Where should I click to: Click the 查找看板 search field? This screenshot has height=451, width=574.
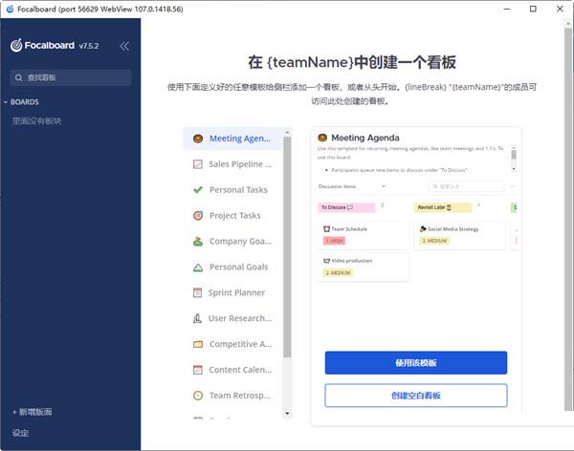(70, 77)
